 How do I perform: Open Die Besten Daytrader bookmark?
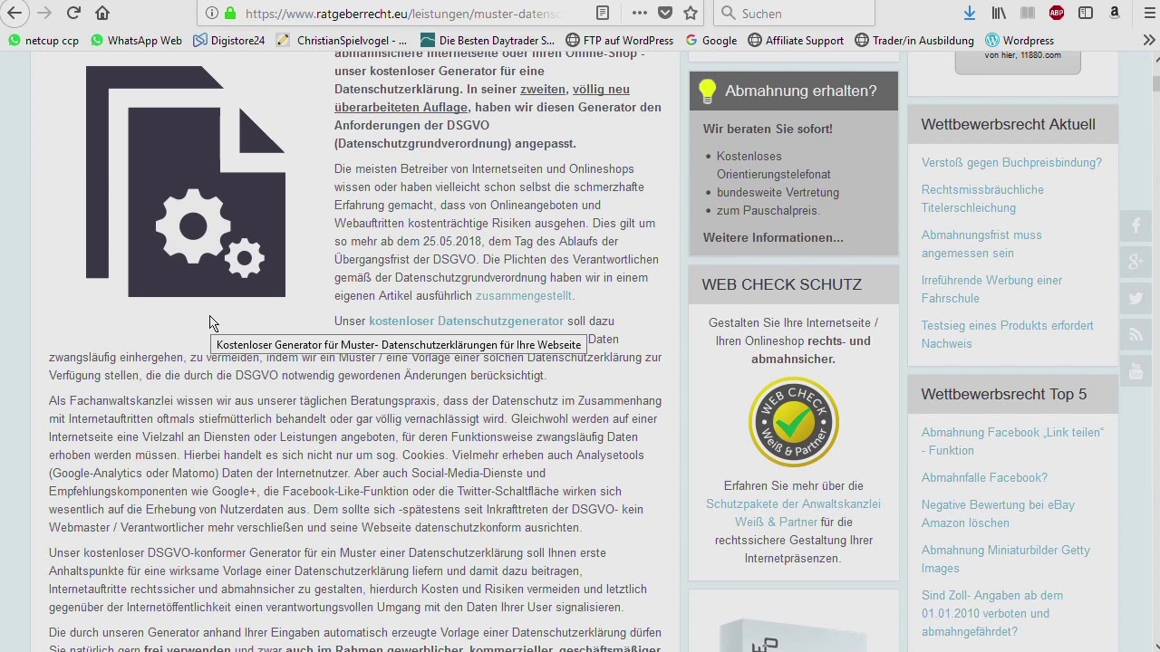click(488, 41)
